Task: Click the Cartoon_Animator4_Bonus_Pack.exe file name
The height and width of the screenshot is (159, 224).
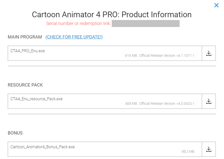Action: 42,147
